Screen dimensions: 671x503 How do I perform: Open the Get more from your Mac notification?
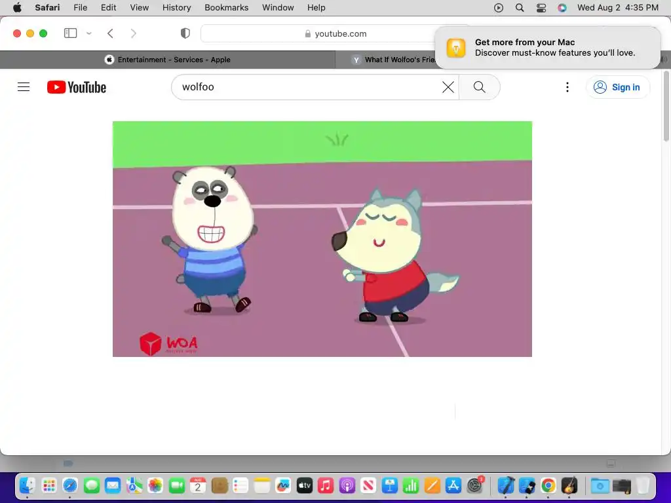(547, 47)
